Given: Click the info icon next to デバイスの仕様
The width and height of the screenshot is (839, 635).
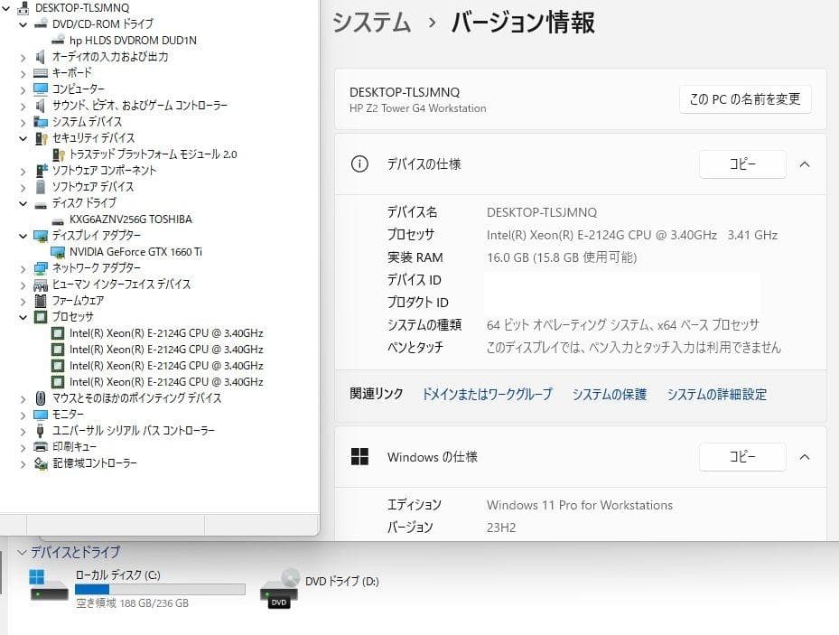Looking at the screenshot, I should coord(359,164).
